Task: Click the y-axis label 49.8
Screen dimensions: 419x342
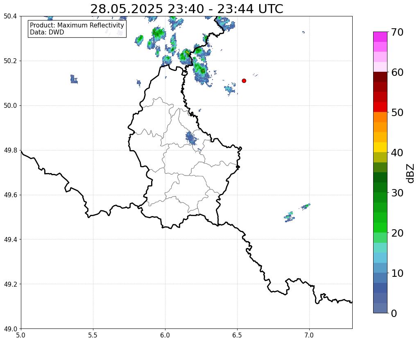Action: tap(10, 150)
